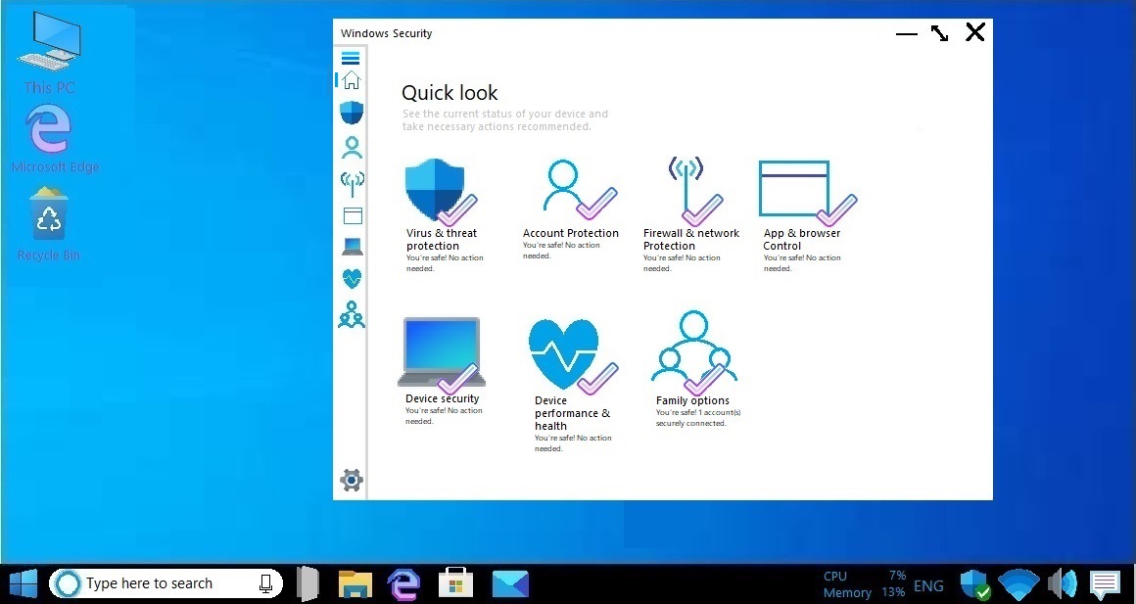Open the sidebar Account protection person icon

coord(353,148)
